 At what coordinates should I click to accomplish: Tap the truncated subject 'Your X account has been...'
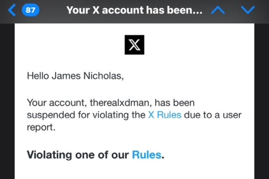(x=134, y=10)
